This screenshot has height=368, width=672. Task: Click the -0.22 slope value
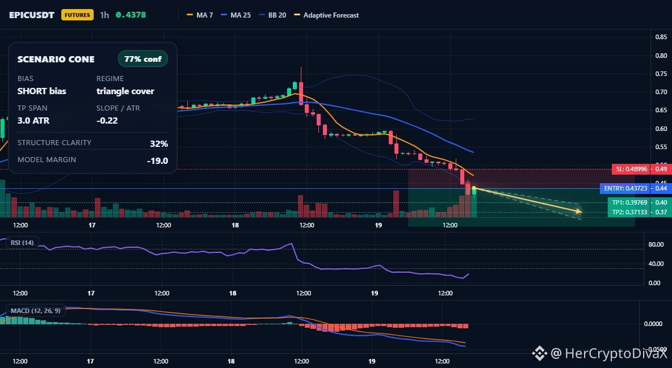[107, 120]
